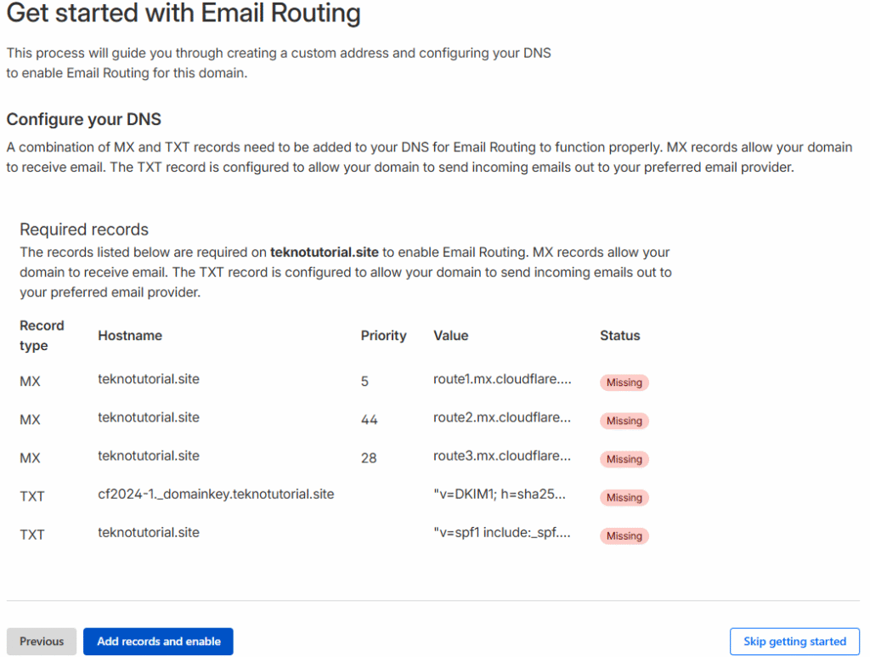The image size is (870, 657).
Task: Click Add records and enable button
Action: [x=158, y=641]
